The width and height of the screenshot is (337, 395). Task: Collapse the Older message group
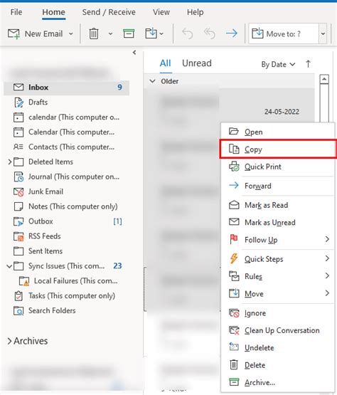152,81
